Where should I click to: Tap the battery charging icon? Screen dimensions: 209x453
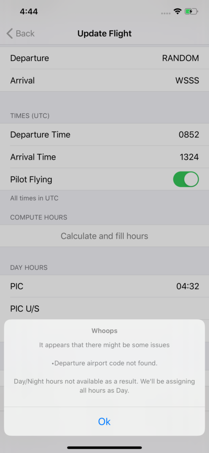pyautogui.click(x=191, y=12)
